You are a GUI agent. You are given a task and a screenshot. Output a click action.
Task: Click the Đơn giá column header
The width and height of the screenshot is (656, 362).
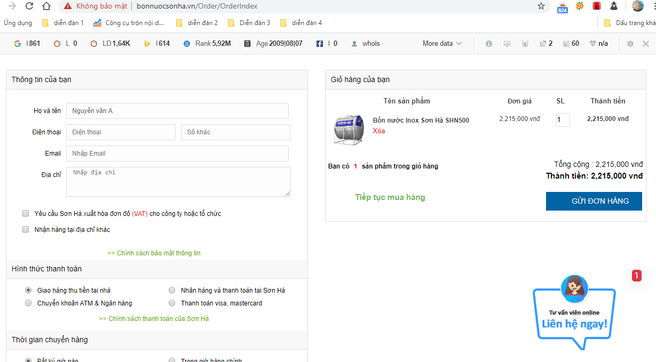point(519,101)
